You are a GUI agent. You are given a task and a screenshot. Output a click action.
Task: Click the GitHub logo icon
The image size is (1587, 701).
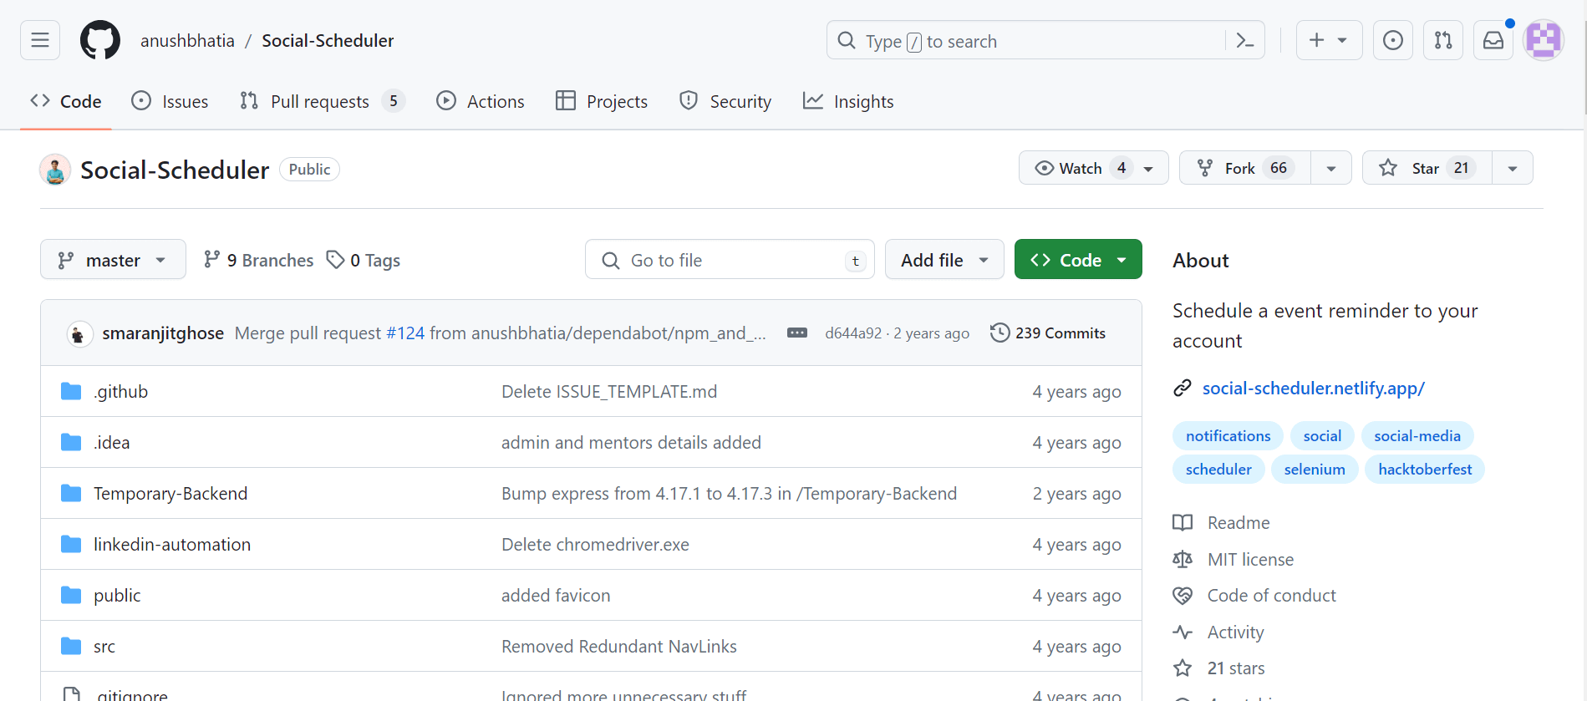[x=100, y=40]
